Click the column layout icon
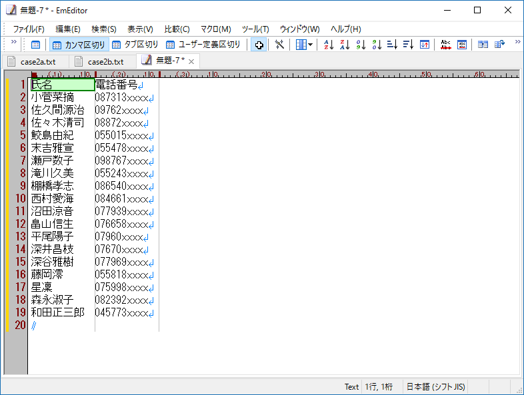The height and width of the screenshot is (395, 524). (x=301, y=45)
